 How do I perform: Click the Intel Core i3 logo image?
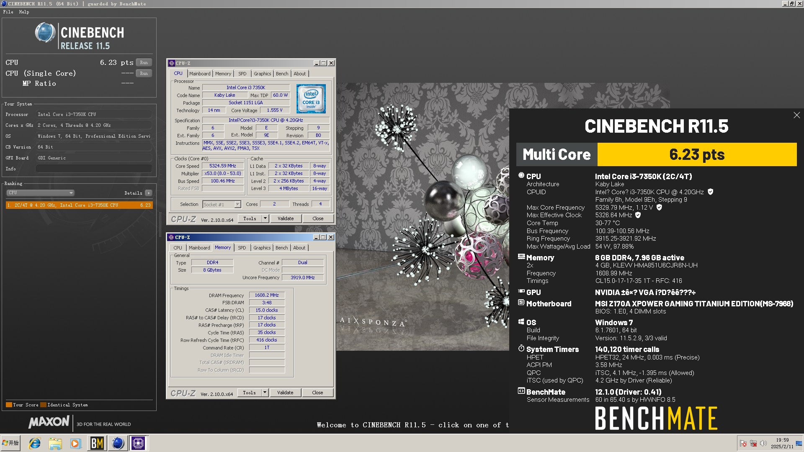311,99
